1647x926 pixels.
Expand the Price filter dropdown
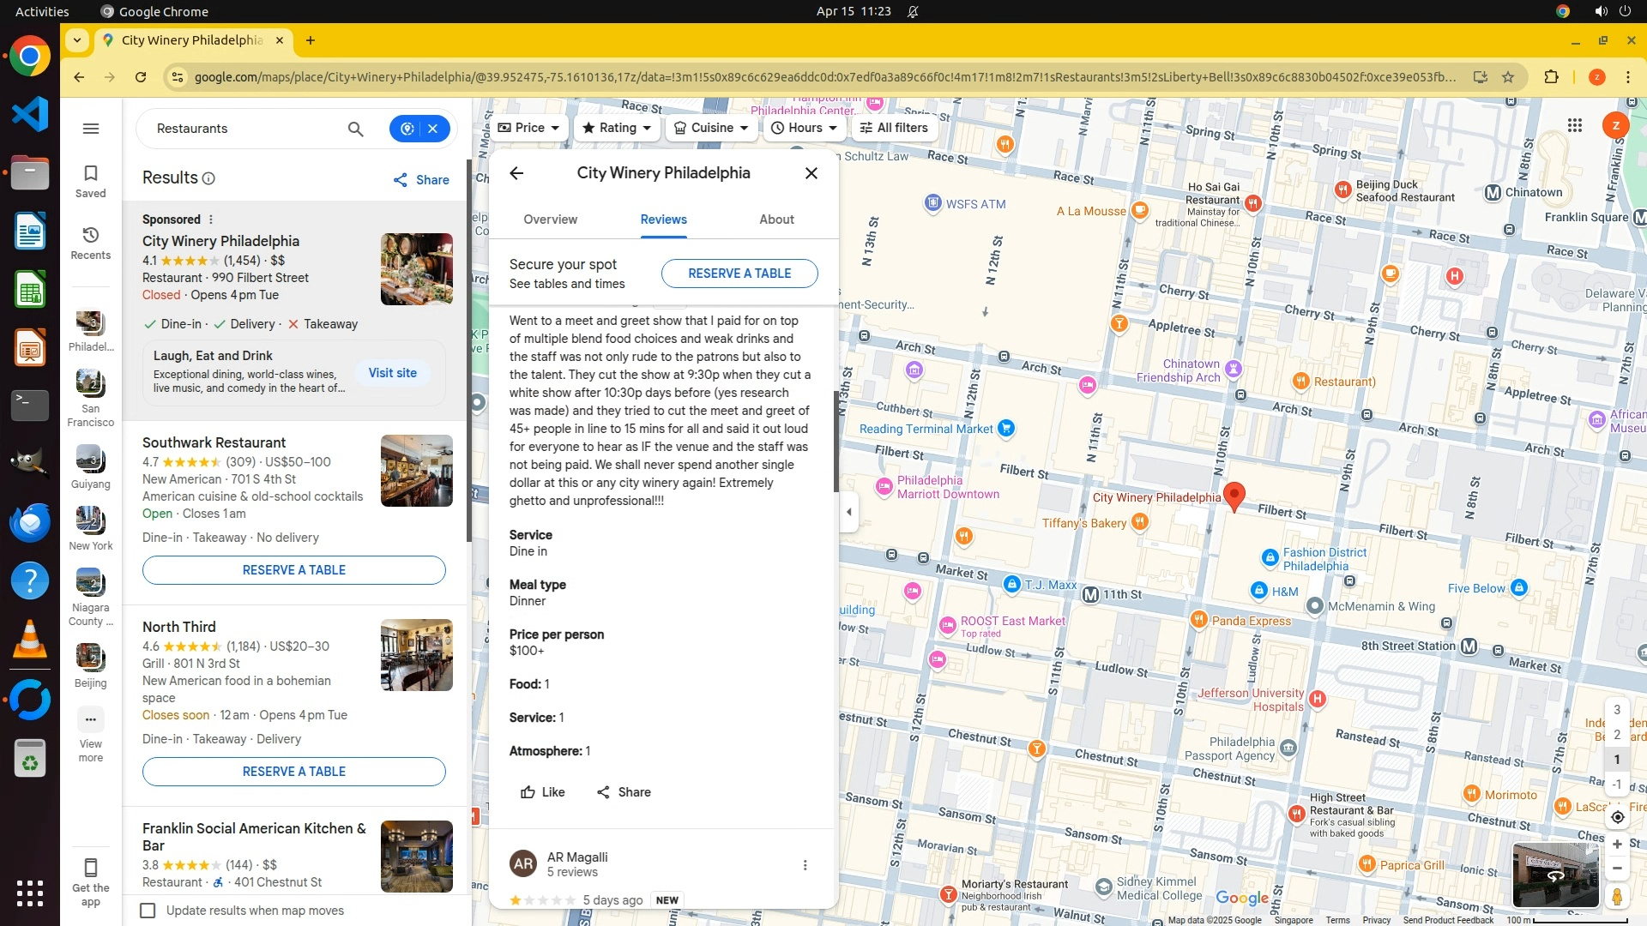pyautogui.click(x=528, y=128)
